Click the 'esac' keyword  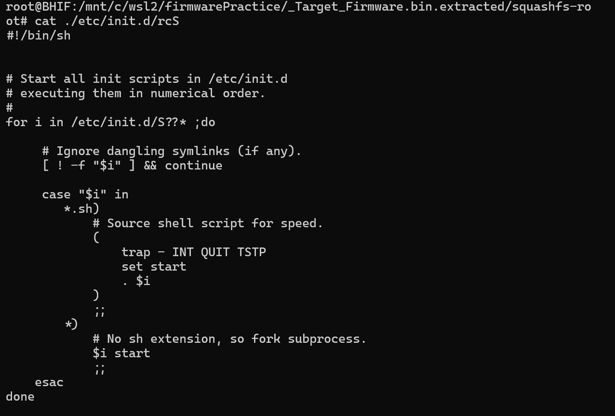(49, 382)
